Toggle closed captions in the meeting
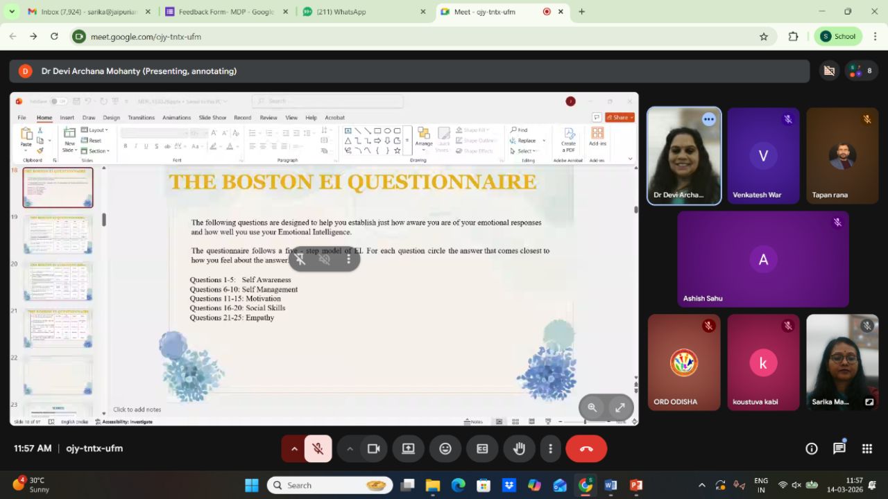The height and width of the screenshot is (499, 888). click(482, 449)
